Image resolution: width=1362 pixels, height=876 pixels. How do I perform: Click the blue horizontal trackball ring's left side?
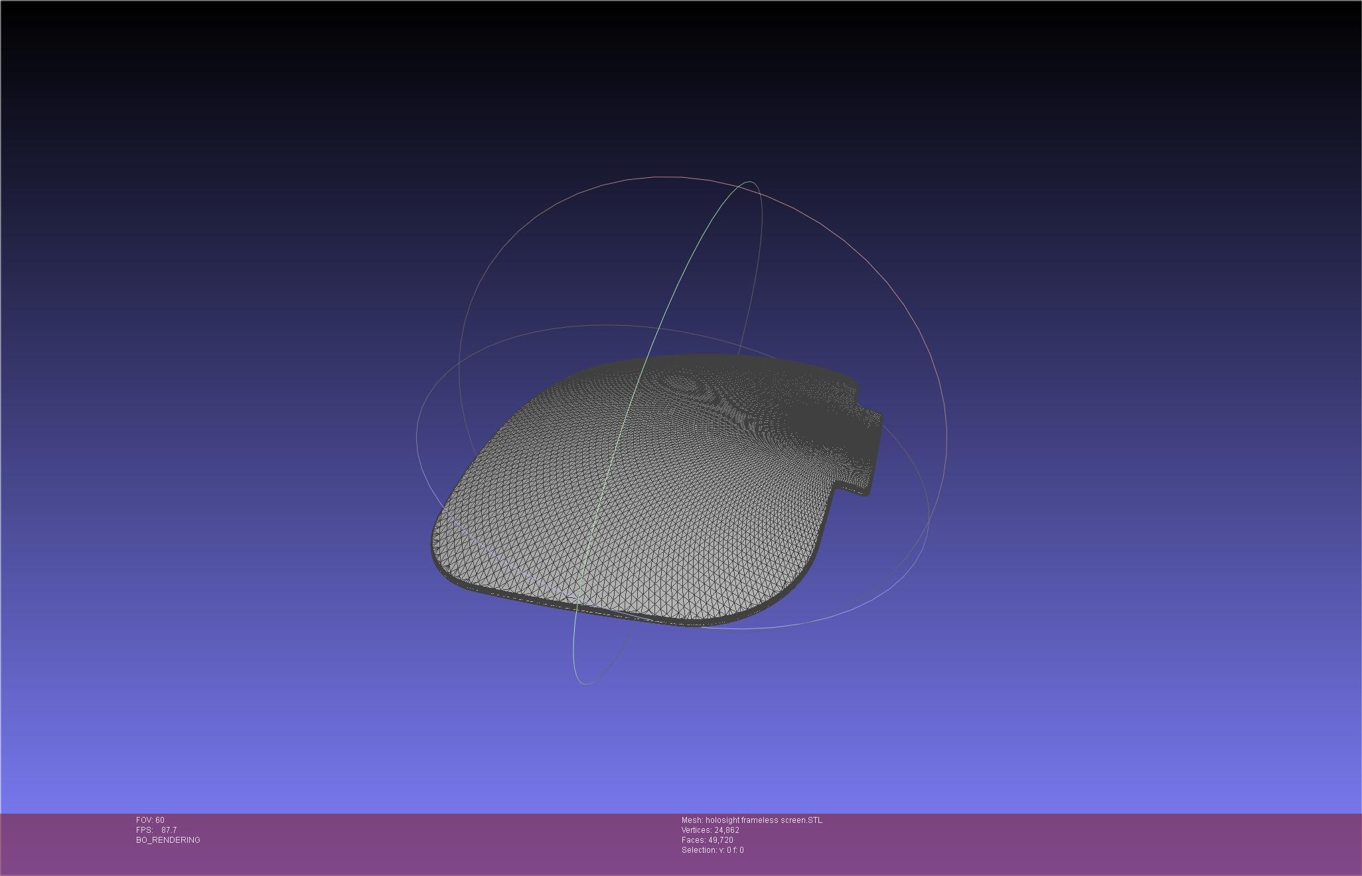point(417,438)
